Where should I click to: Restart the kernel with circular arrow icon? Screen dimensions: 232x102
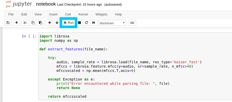click(x=86, y=23)
